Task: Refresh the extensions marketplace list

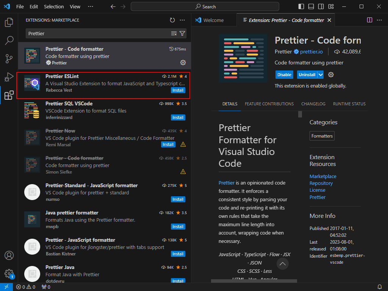Action: click(172, 20)
